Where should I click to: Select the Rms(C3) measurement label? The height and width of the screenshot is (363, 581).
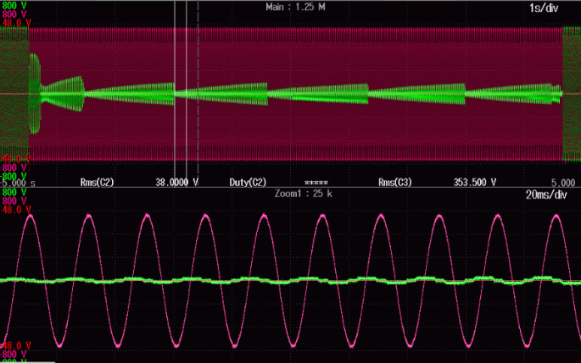394,182
